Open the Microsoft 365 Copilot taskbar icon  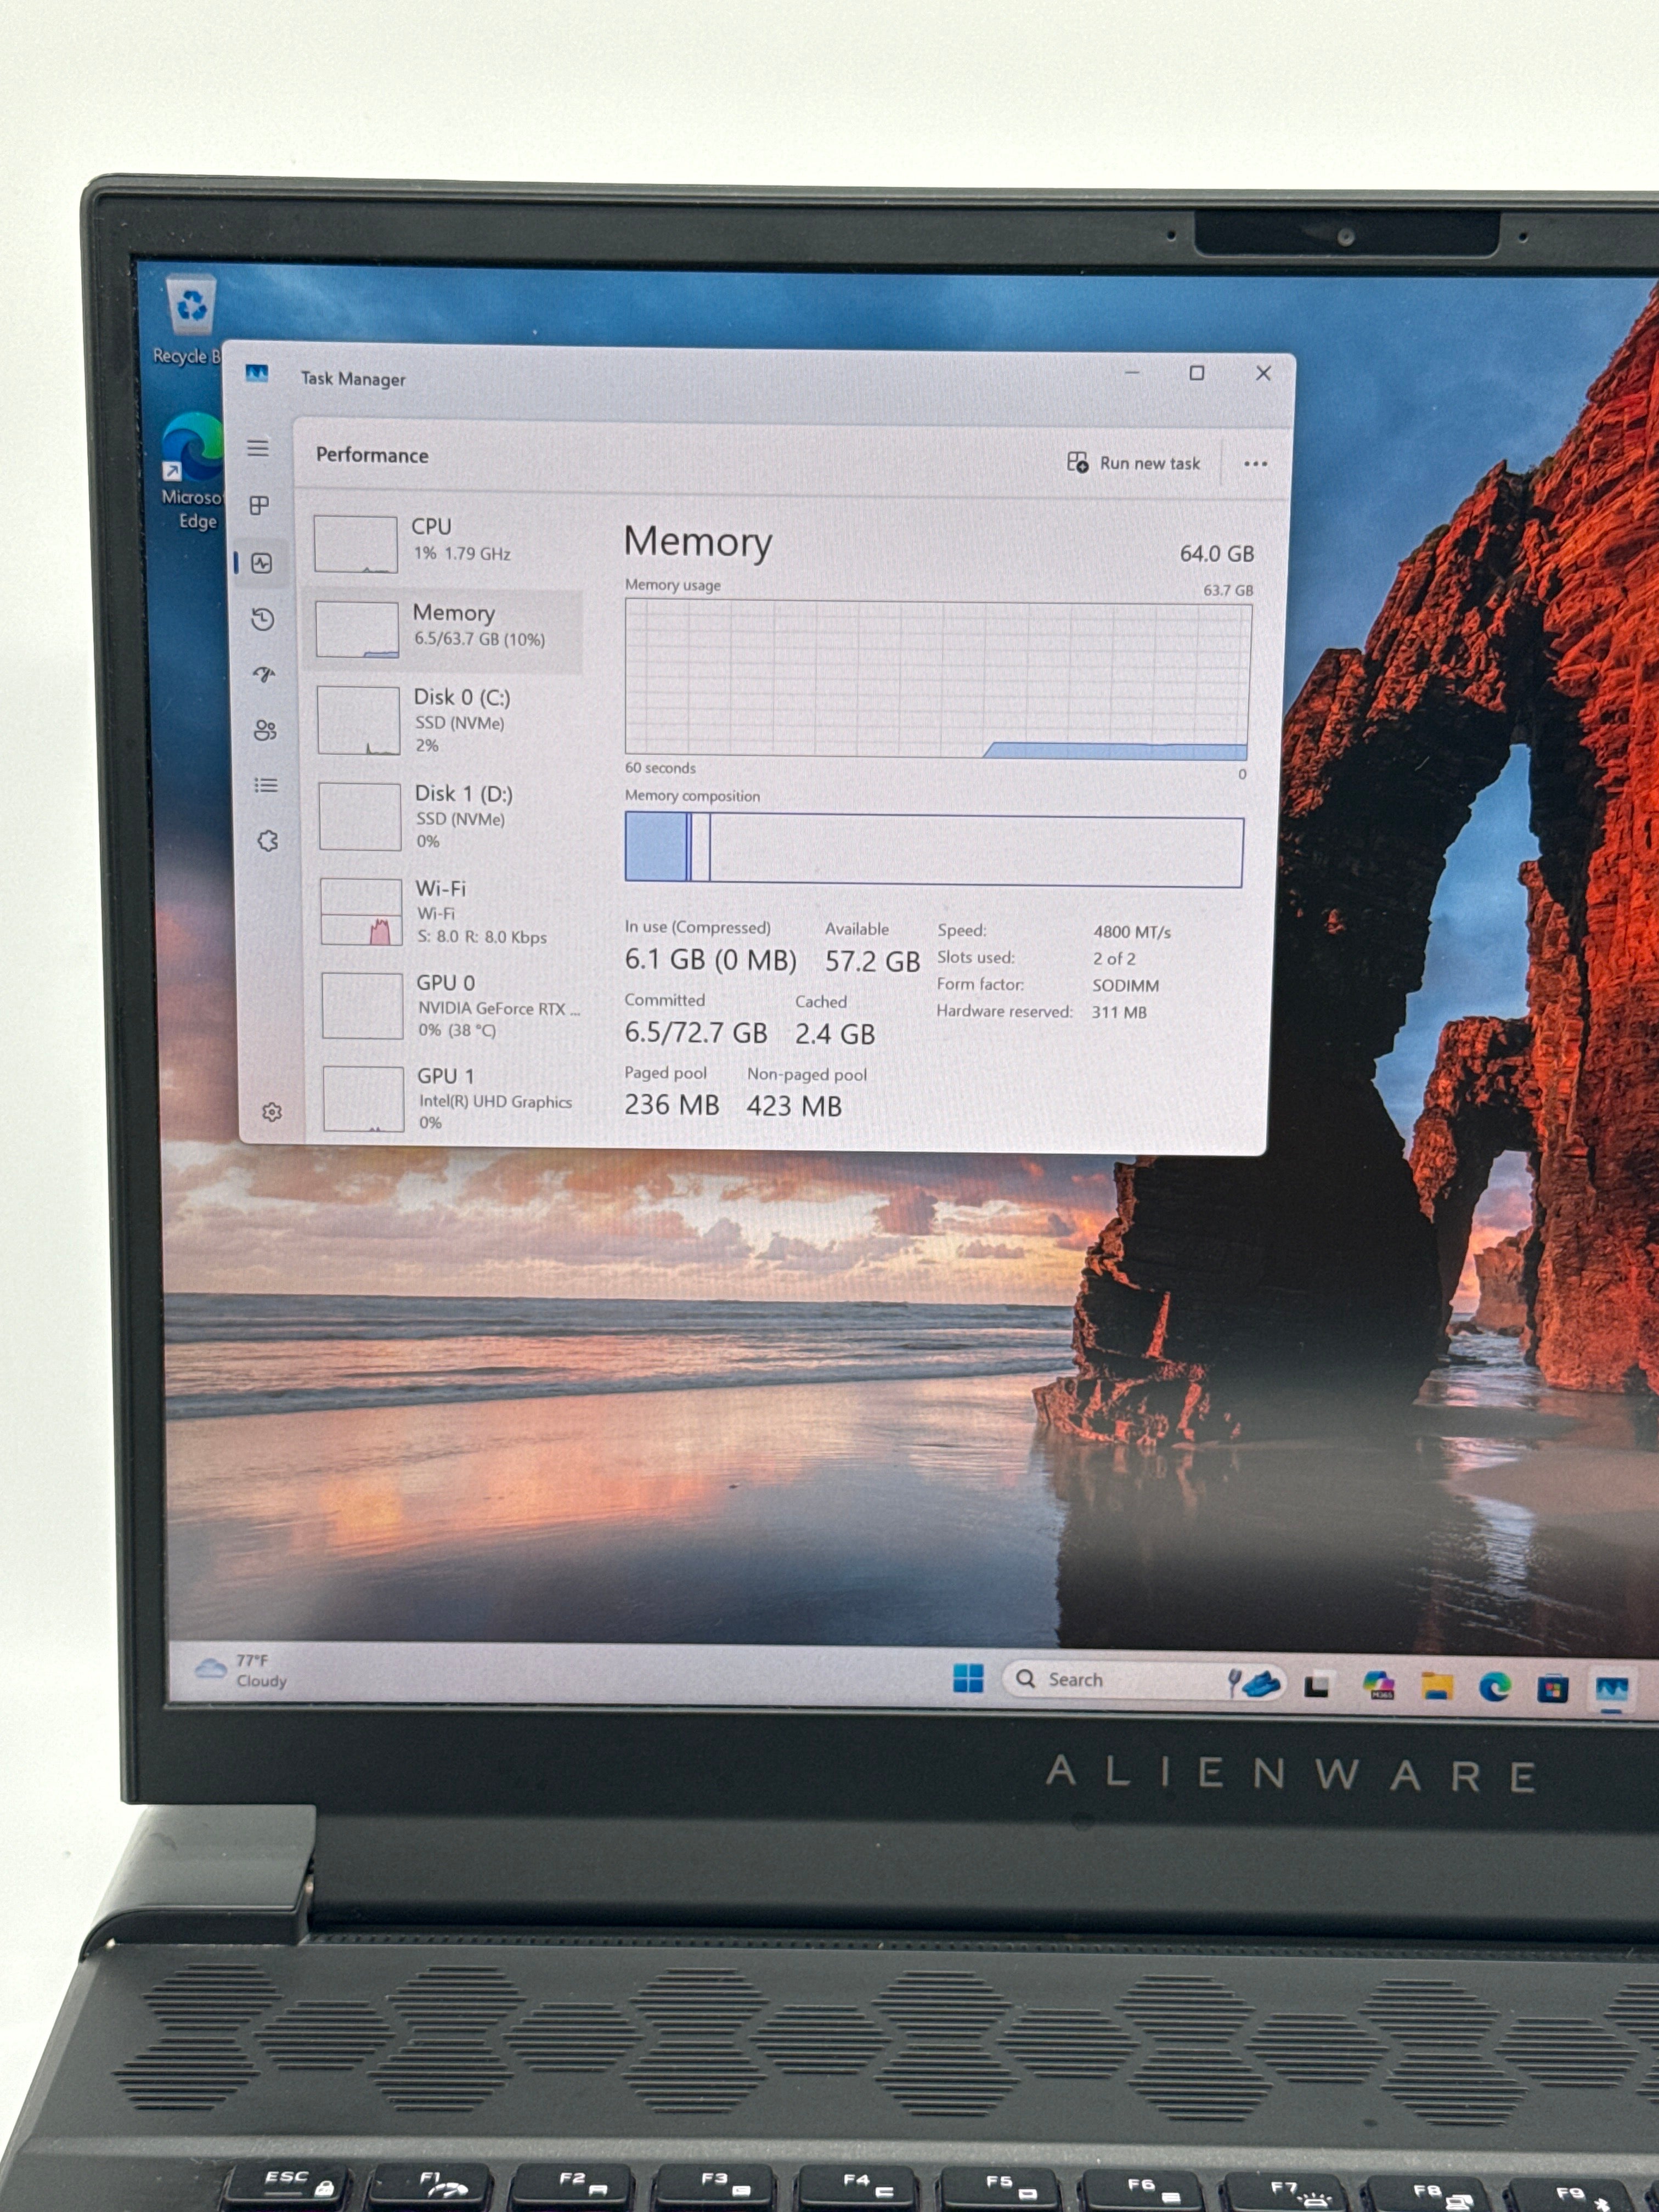pyautogui.click(x=1379, y=1686)
